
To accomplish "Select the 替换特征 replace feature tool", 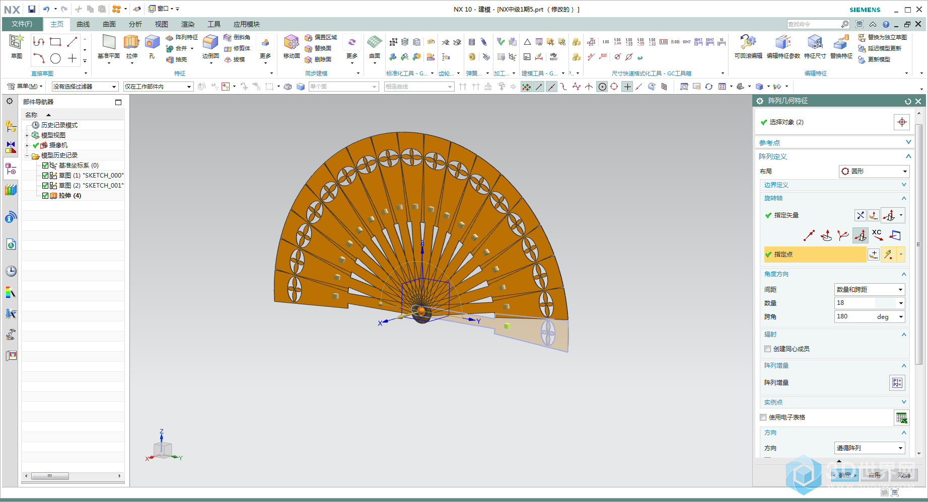I will (x=841, y=46).
